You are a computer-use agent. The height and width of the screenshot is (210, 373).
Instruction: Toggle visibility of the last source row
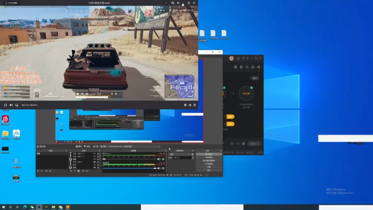point(95,168)
